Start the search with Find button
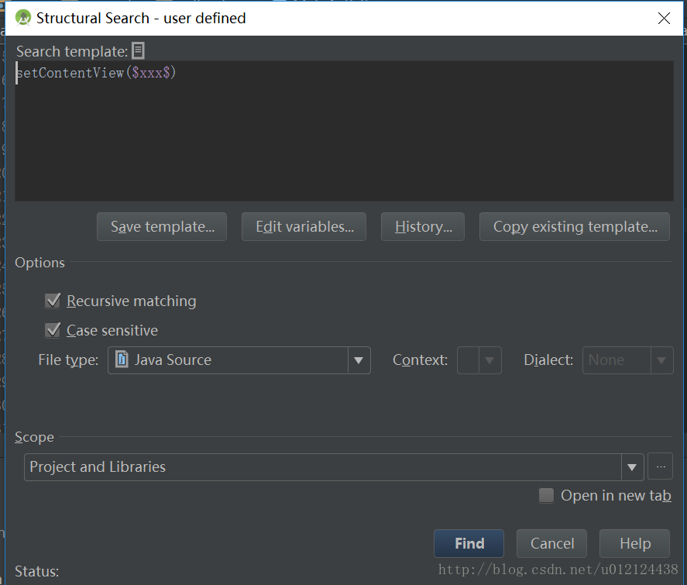687x585 pixels. coord(469,543)
